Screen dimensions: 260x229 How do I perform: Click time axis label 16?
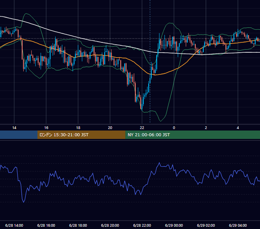(x=46, y=128)
